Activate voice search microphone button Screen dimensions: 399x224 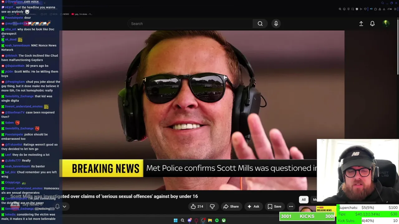[276, 24]
